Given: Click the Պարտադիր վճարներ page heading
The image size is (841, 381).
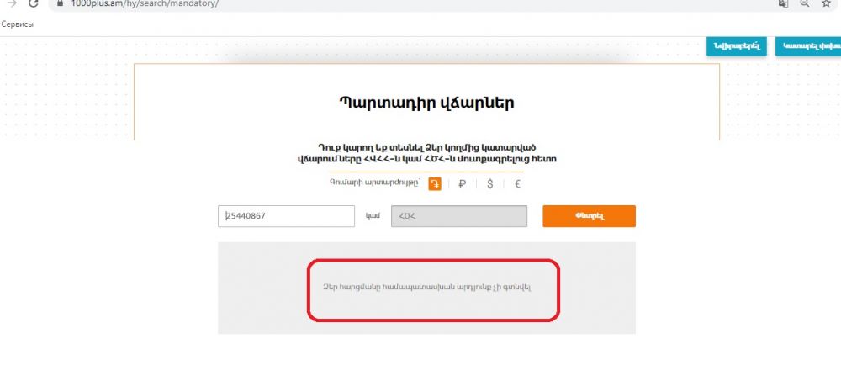Looking at the screenshot, I should 426,103.
